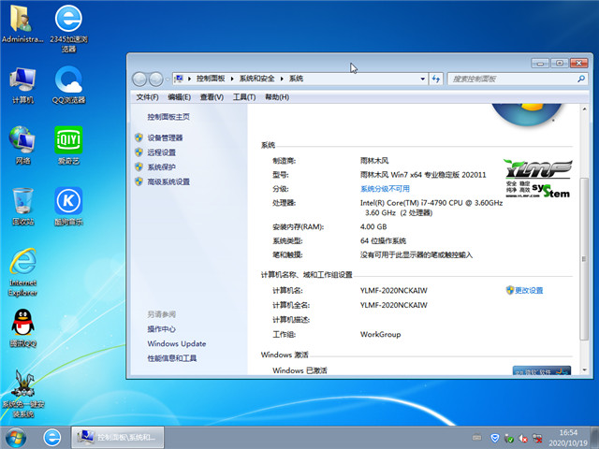599x449 pixels.
Task: Click the computer icon in address bar
Action: click(x=179, y=79)
